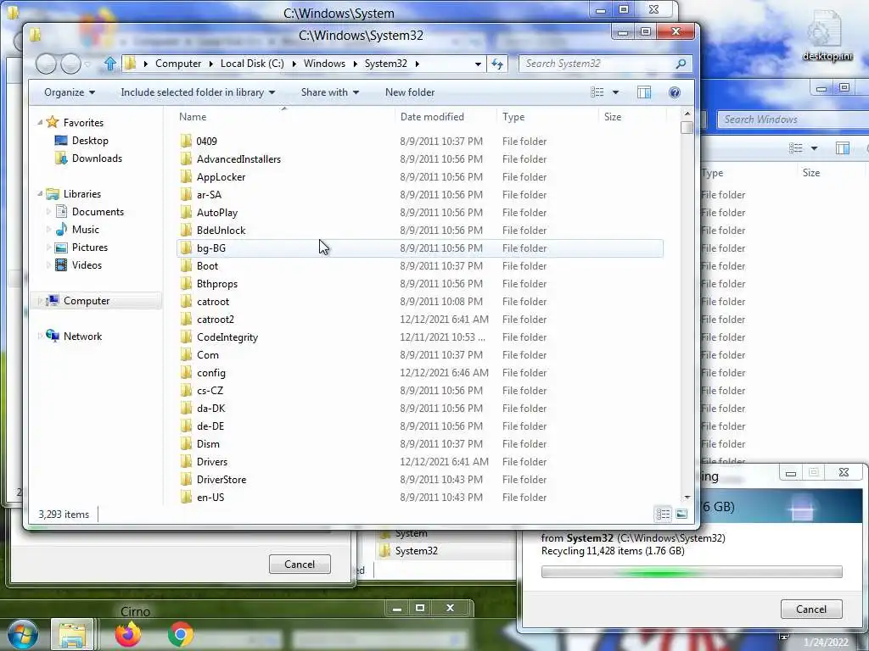Launch Google Chrome from the taskbar
Viewport: 869px width, 651px height.
pyautogui.click(x=181, y=634)
